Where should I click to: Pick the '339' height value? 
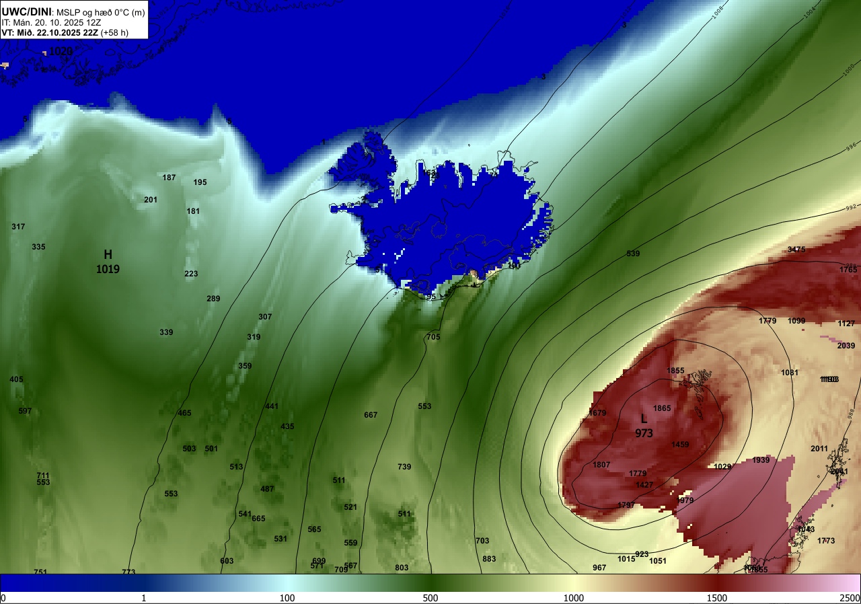[166, 332]
